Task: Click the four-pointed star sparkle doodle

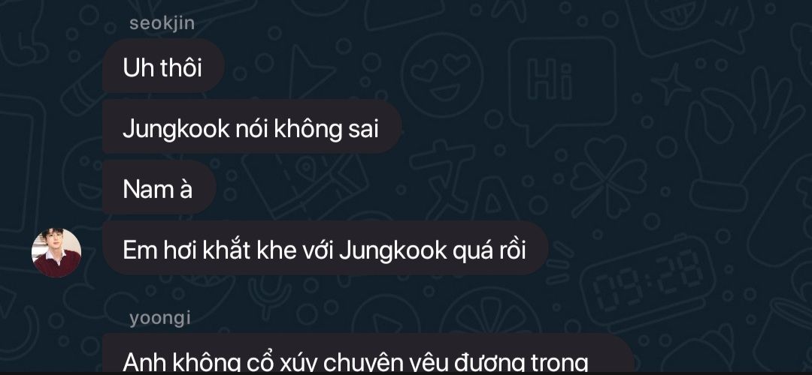Action: coord(671,84)
